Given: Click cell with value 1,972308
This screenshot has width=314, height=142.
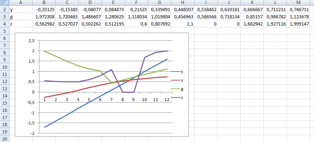Looking at the screenshot, I should point(44,16).
